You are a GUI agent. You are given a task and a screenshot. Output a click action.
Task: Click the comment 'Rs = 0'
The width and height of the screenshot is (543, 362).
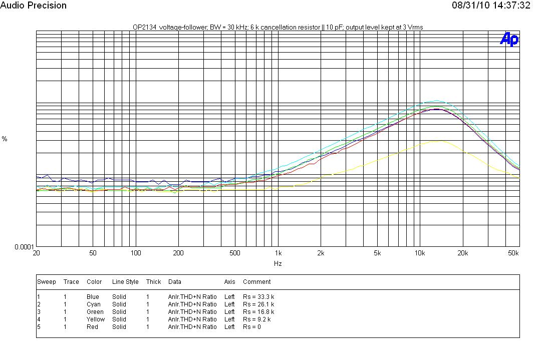[252, 326]
